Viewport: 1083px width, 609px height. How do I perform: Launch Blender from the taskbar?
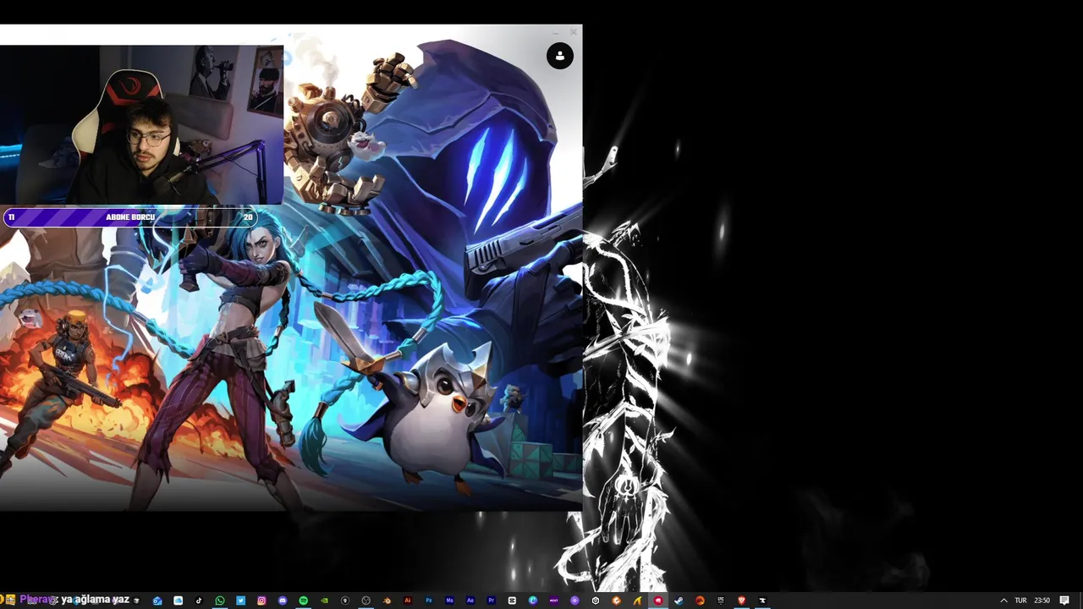(387, 601)
